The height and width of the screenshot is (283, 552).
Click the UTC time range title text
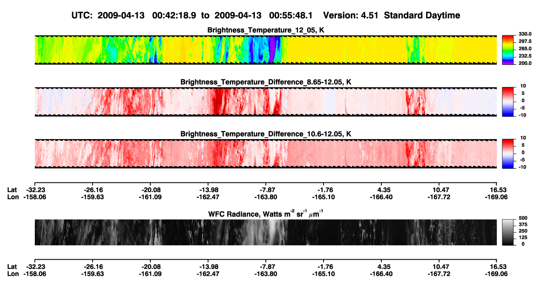point(266,15)
